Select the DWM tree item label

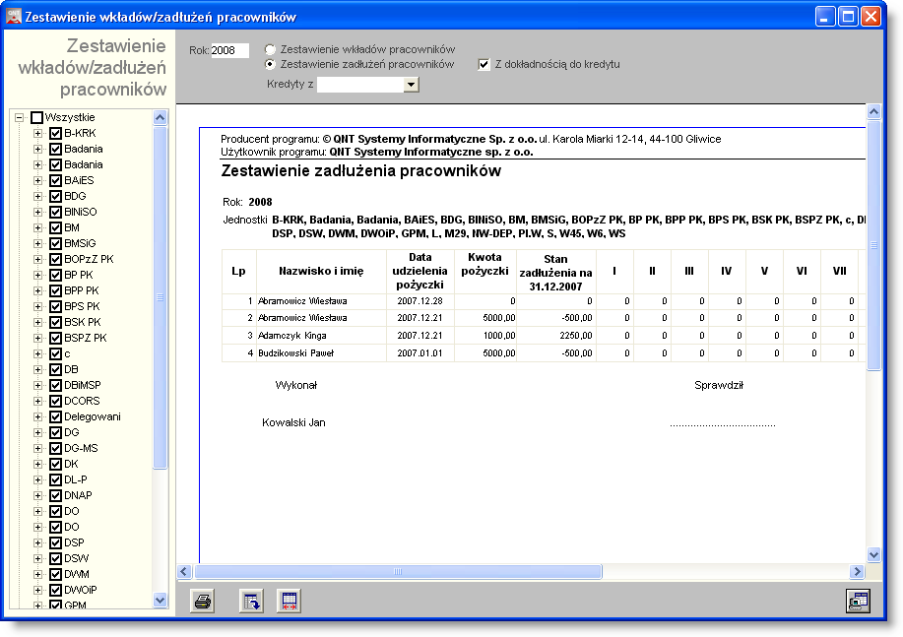tap(76, 574)
